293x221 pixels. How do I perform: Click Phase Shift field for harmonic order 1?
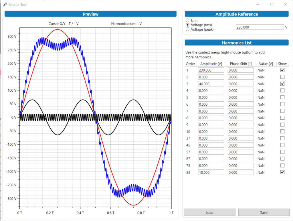[241, 70]
